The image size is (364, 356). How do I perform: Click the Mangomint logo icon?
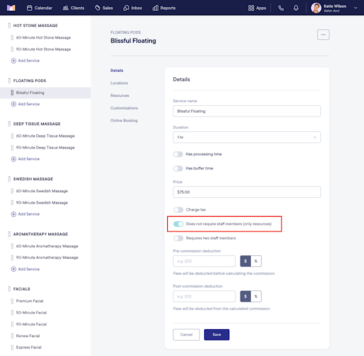[11, 8]
